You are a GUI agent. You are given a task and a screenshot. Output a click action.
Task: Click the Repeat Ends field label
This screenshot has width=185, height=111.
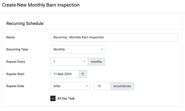coord(15,86)
